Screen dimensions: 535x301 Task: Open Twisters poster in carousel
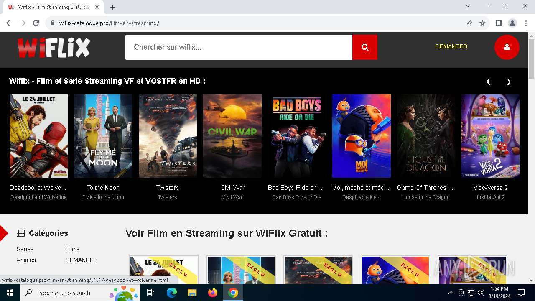click(168, 136)
